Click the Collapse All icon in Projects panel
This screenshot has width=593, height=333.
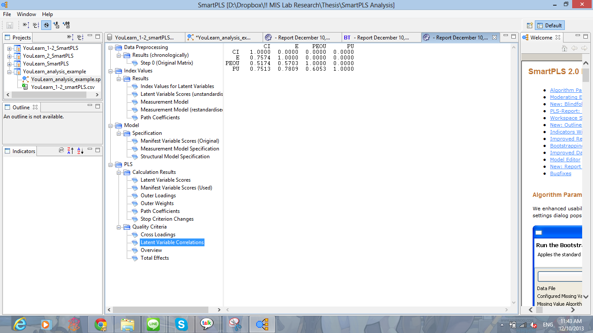coord(80,37)
